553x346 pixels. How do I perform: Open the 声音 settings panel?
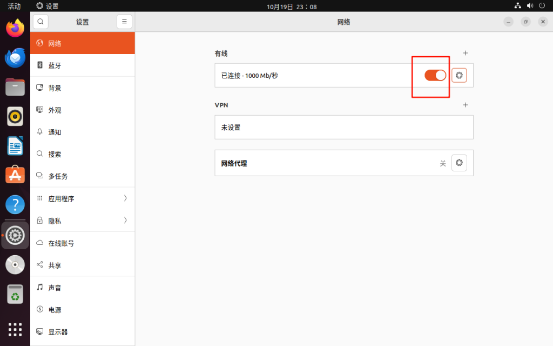click(82, 288)
